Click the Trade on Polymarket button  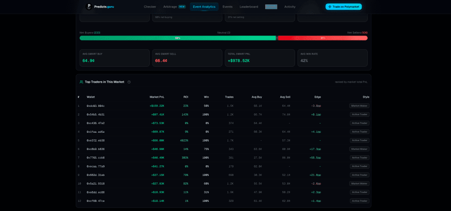(344, 7)
